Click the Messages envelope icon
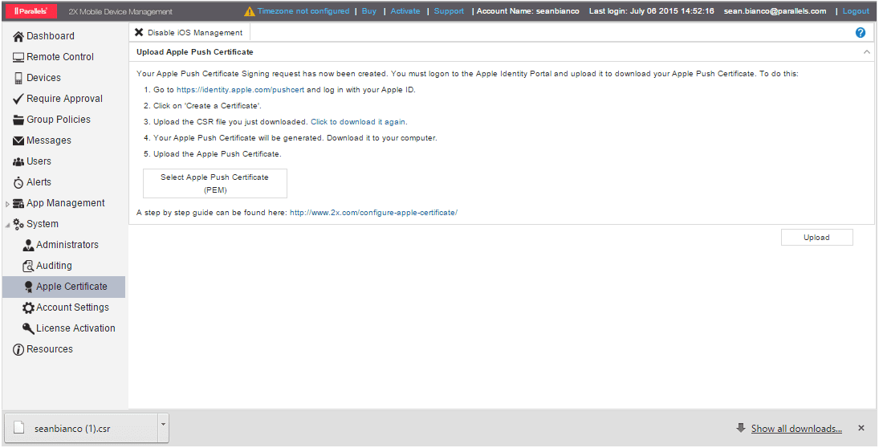 [x=18, y=141]
